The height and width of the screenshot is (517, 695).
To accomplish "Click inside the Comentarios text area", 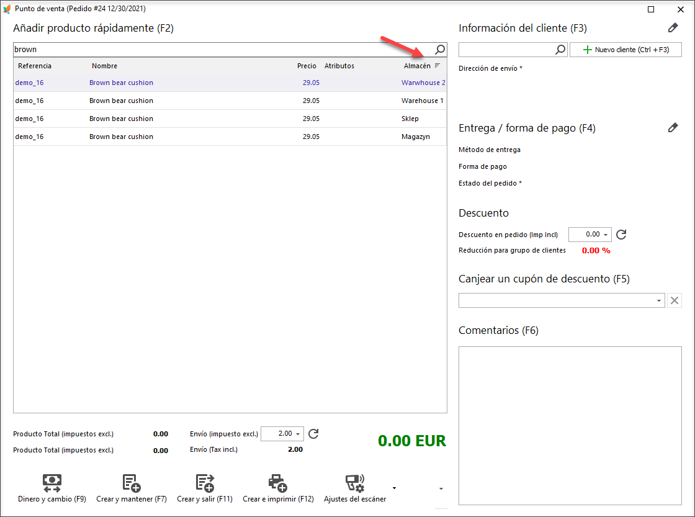I will coord(570,426).
